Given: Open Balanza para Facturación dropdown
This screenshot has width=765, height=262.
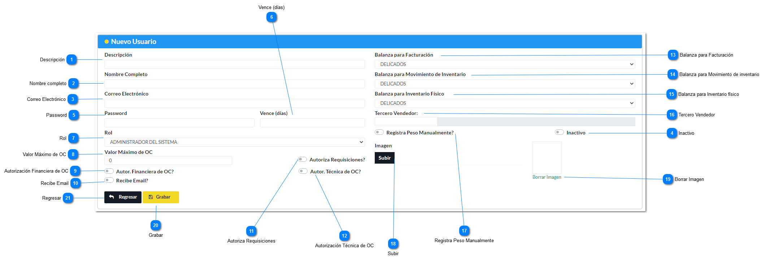Looking at the screenshot, I should (505, 64).
